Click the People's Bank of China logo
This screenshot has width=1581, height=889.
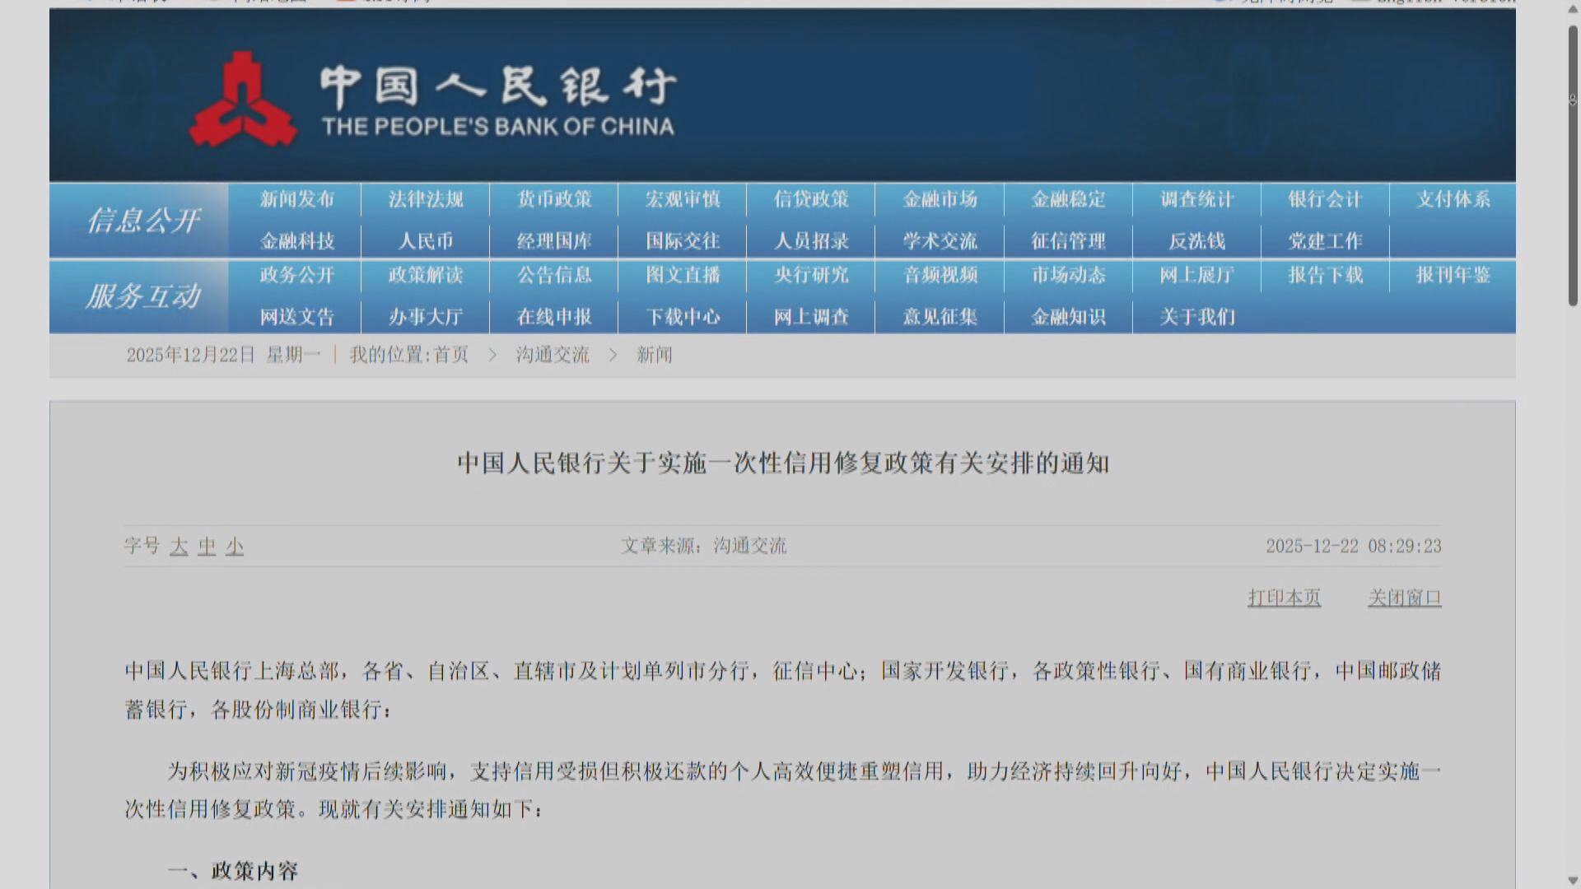pos(243,95)
